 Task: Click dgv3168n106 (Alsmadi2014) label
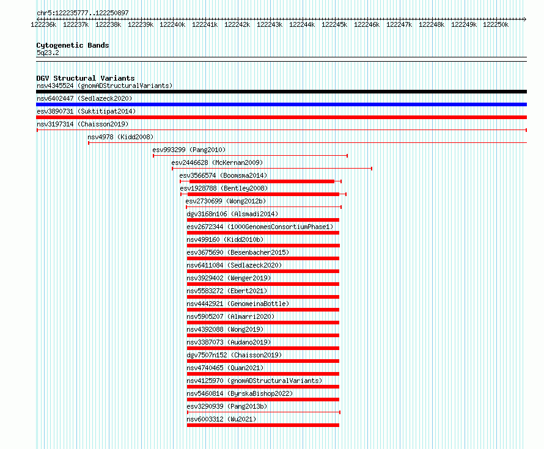point(232,214)
